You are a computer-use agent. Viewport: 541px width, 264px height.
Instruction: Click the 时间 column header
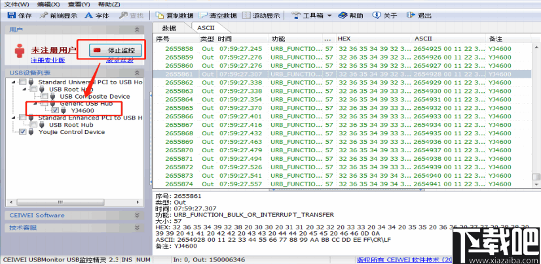click(x=242, y=39)
